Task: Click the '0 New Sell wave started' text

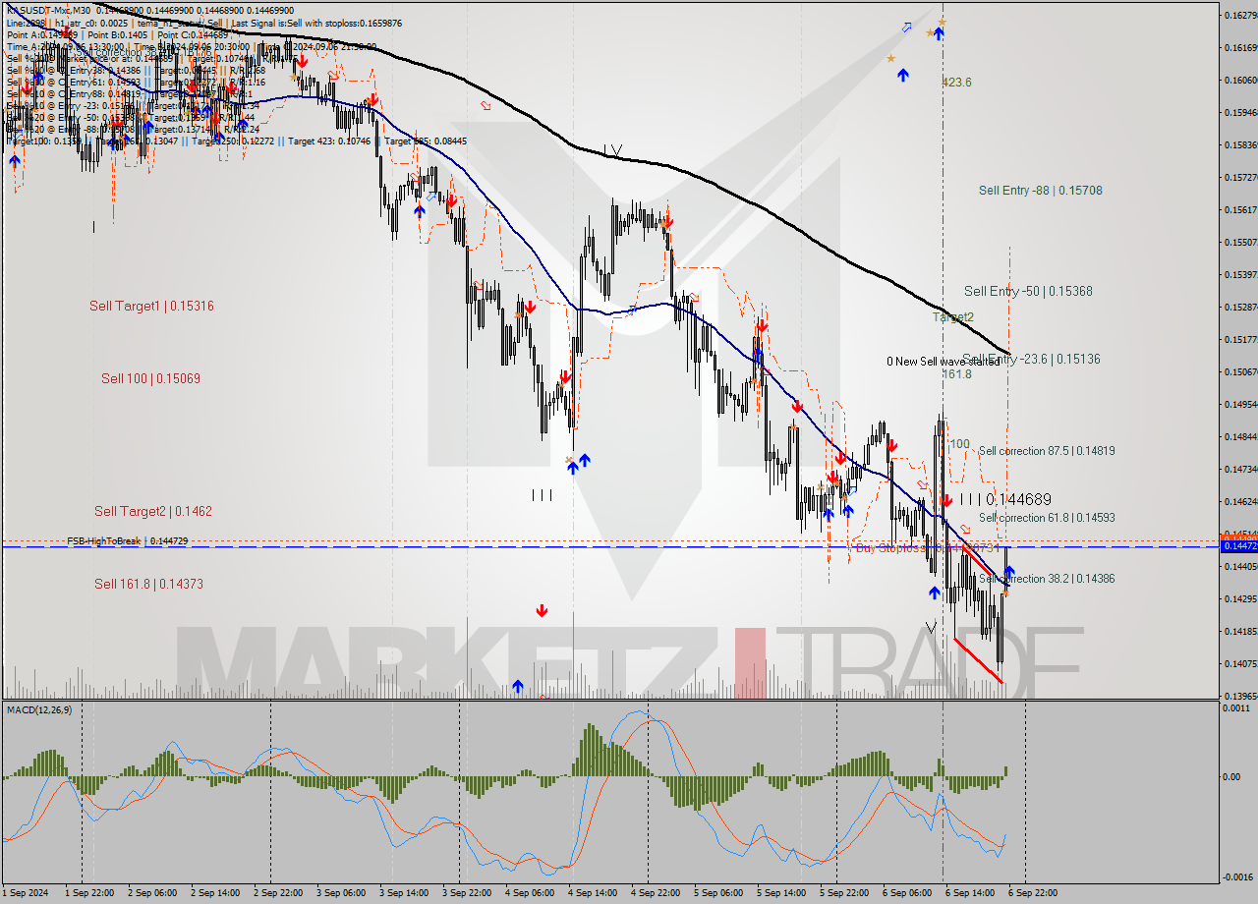Action: tap(943, 362)
